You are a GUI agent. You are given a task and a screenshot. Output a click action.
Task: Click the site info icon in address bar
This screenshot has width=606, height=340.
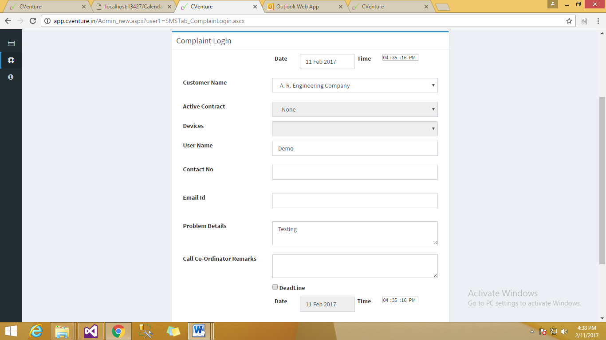click(48, 21)
